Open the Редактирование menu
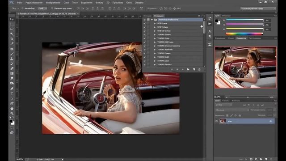 tap(34, 3)
